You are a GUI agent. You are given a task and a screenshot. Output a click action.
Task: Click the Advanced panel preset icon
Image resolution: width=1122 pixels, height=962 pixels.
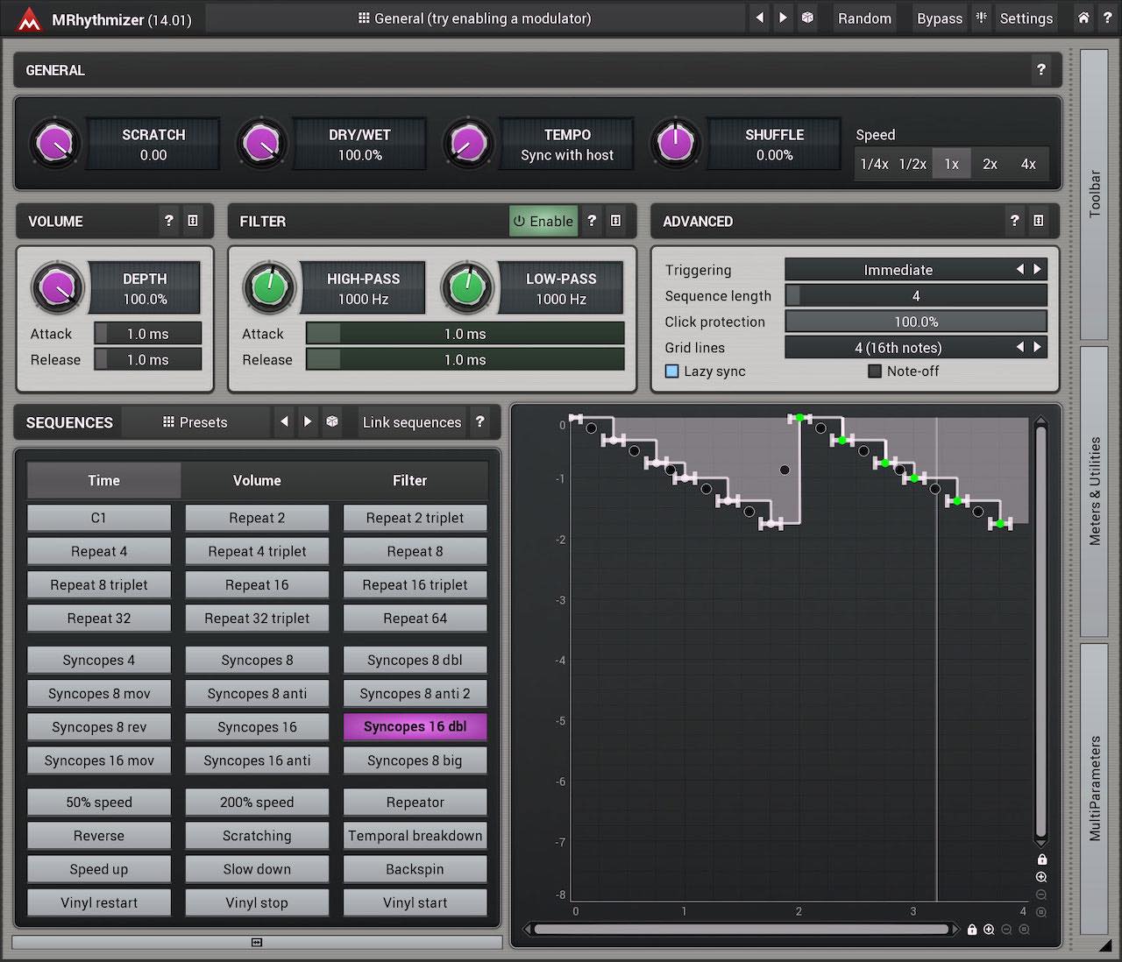(1039, 222)
